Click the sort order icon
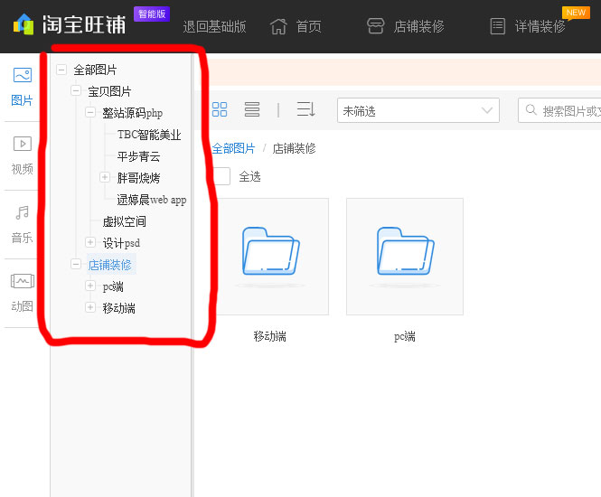Viewport: 601px width, 497px height. coord(305,109)
